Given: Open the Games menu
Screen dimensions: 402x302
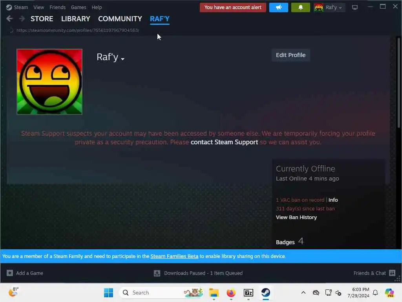Looking at the screenshot, I should tap(79, 7).
